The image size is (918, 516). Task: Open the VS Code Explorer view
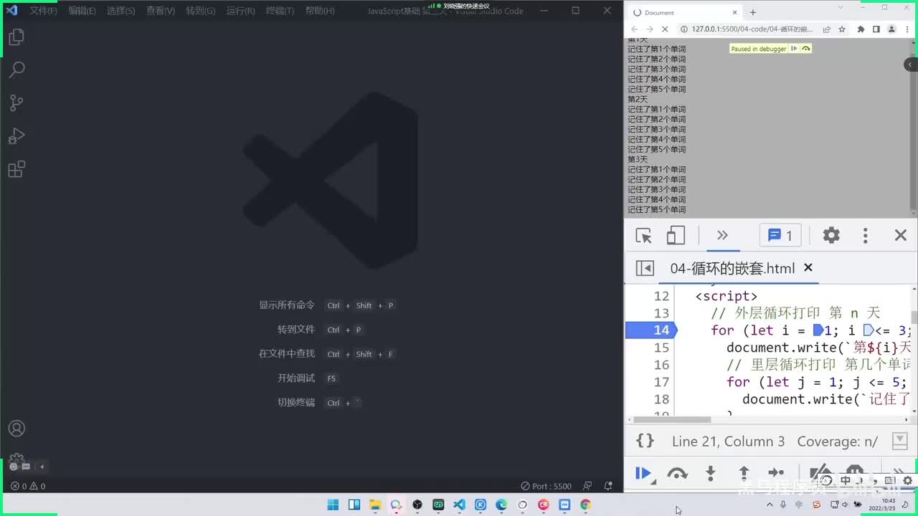[16, 37]
